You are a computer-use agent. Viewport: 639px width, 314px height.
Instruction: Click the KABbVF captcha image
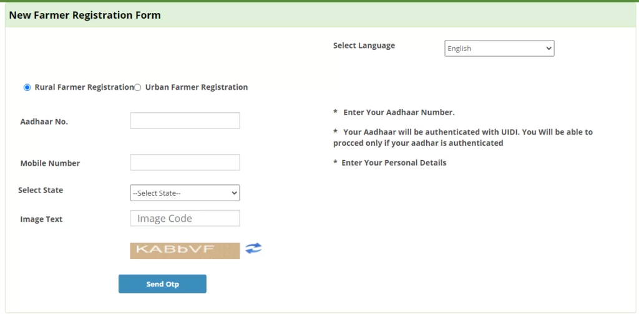click(x=185, y=250)
